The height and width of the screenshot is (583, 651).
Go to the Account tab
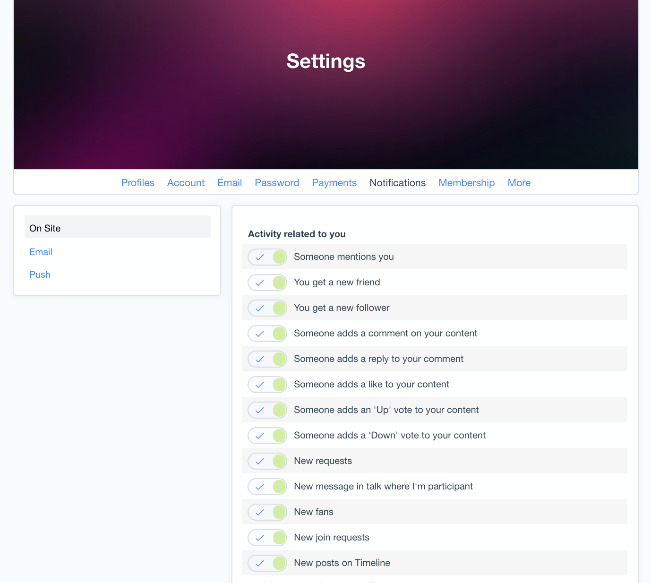pyautogui.click(x=186, y=183)
